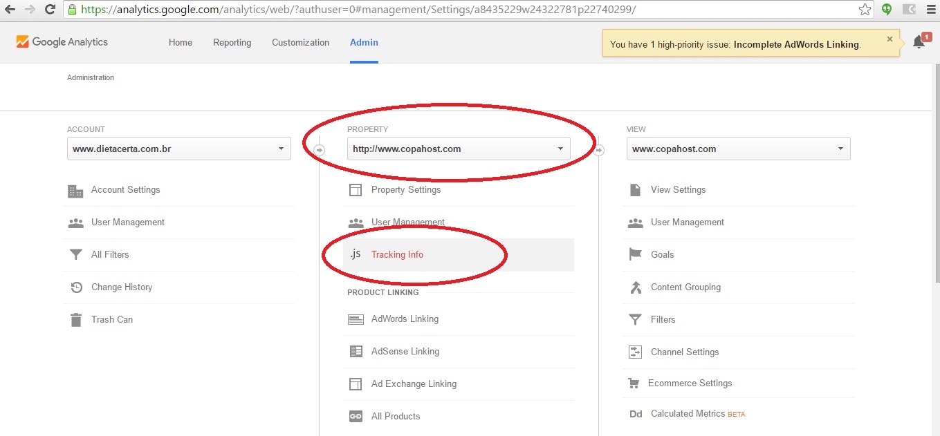Go to the Home tab
This screenshot has height=436, width=940.
pos(181,42)
